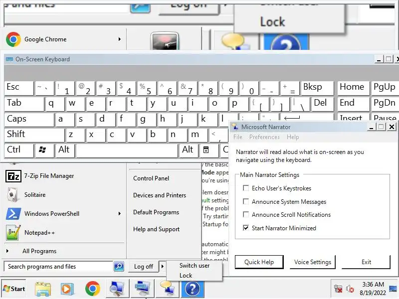Select the Magnifier taskbar icon
Image resolution: width=399 pixels, height=299 pixels.
click(117, 289)
